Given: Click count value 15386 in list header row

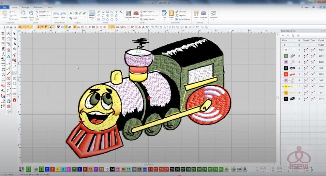Looking at the screenshot, I should point(321,45).
